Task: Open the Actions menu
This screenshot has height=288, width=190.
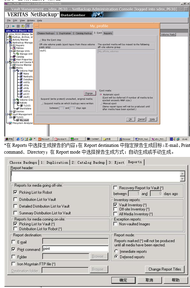Action: pyautogui.click(x=31, y=20)
